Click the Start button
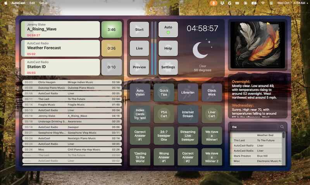310x185 pixels. tap(139, 30)
